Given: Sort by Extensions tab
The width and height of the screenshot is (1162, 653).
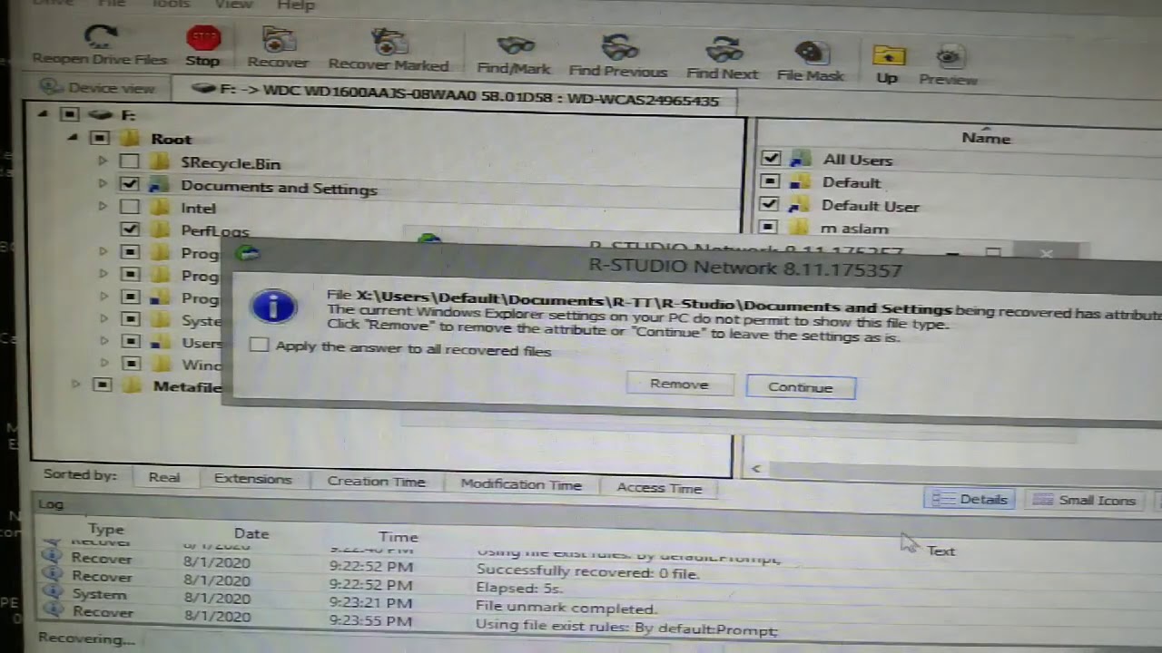Looking at the screenshot, I should (252, 479).
